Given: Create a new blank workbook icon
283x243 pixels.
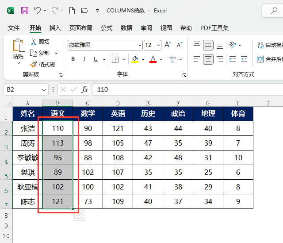Looking at the screenshot, I should pos(72,11).
